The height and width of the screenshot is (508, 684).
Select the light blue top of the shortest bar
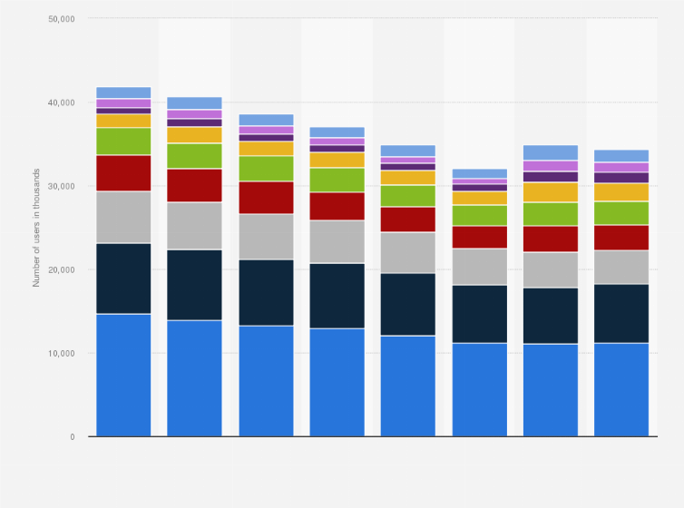coord(479,173)
